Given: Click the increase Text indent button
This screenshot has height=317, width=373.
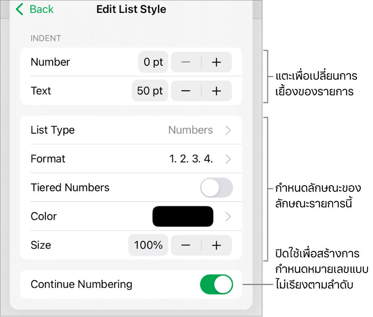Looking at the screenshot, I should (x=217, y=91).
